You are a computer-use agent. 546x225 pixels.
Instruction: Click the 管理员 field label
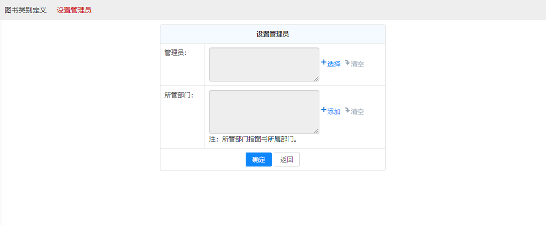(x=175, y=52)
